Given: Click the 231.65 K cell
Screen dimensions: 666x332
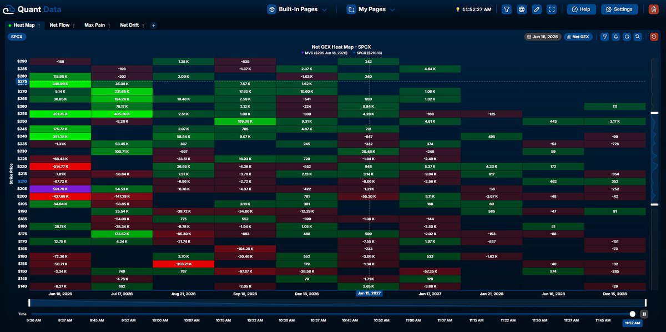Looking at the screenshot, I should [x=122, y=91].
